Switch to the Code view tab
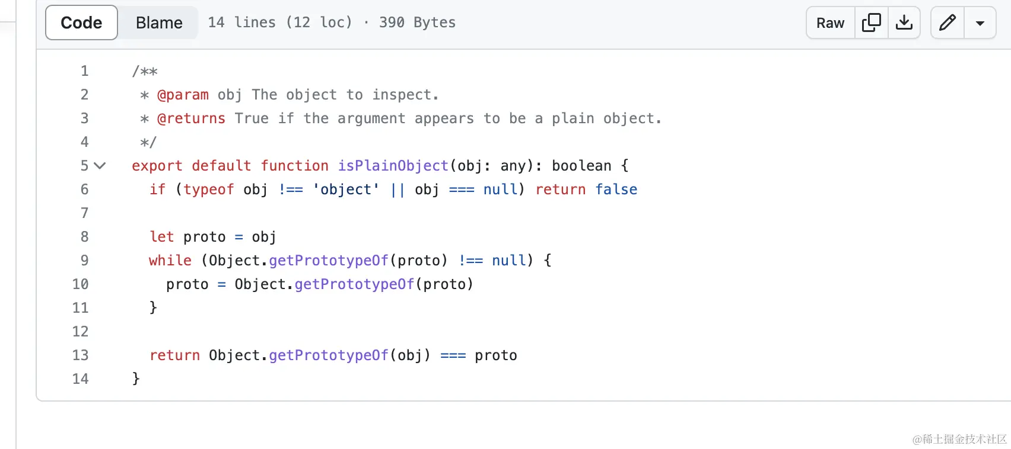This screenshot has width=1011, height=449. point(81,23)
